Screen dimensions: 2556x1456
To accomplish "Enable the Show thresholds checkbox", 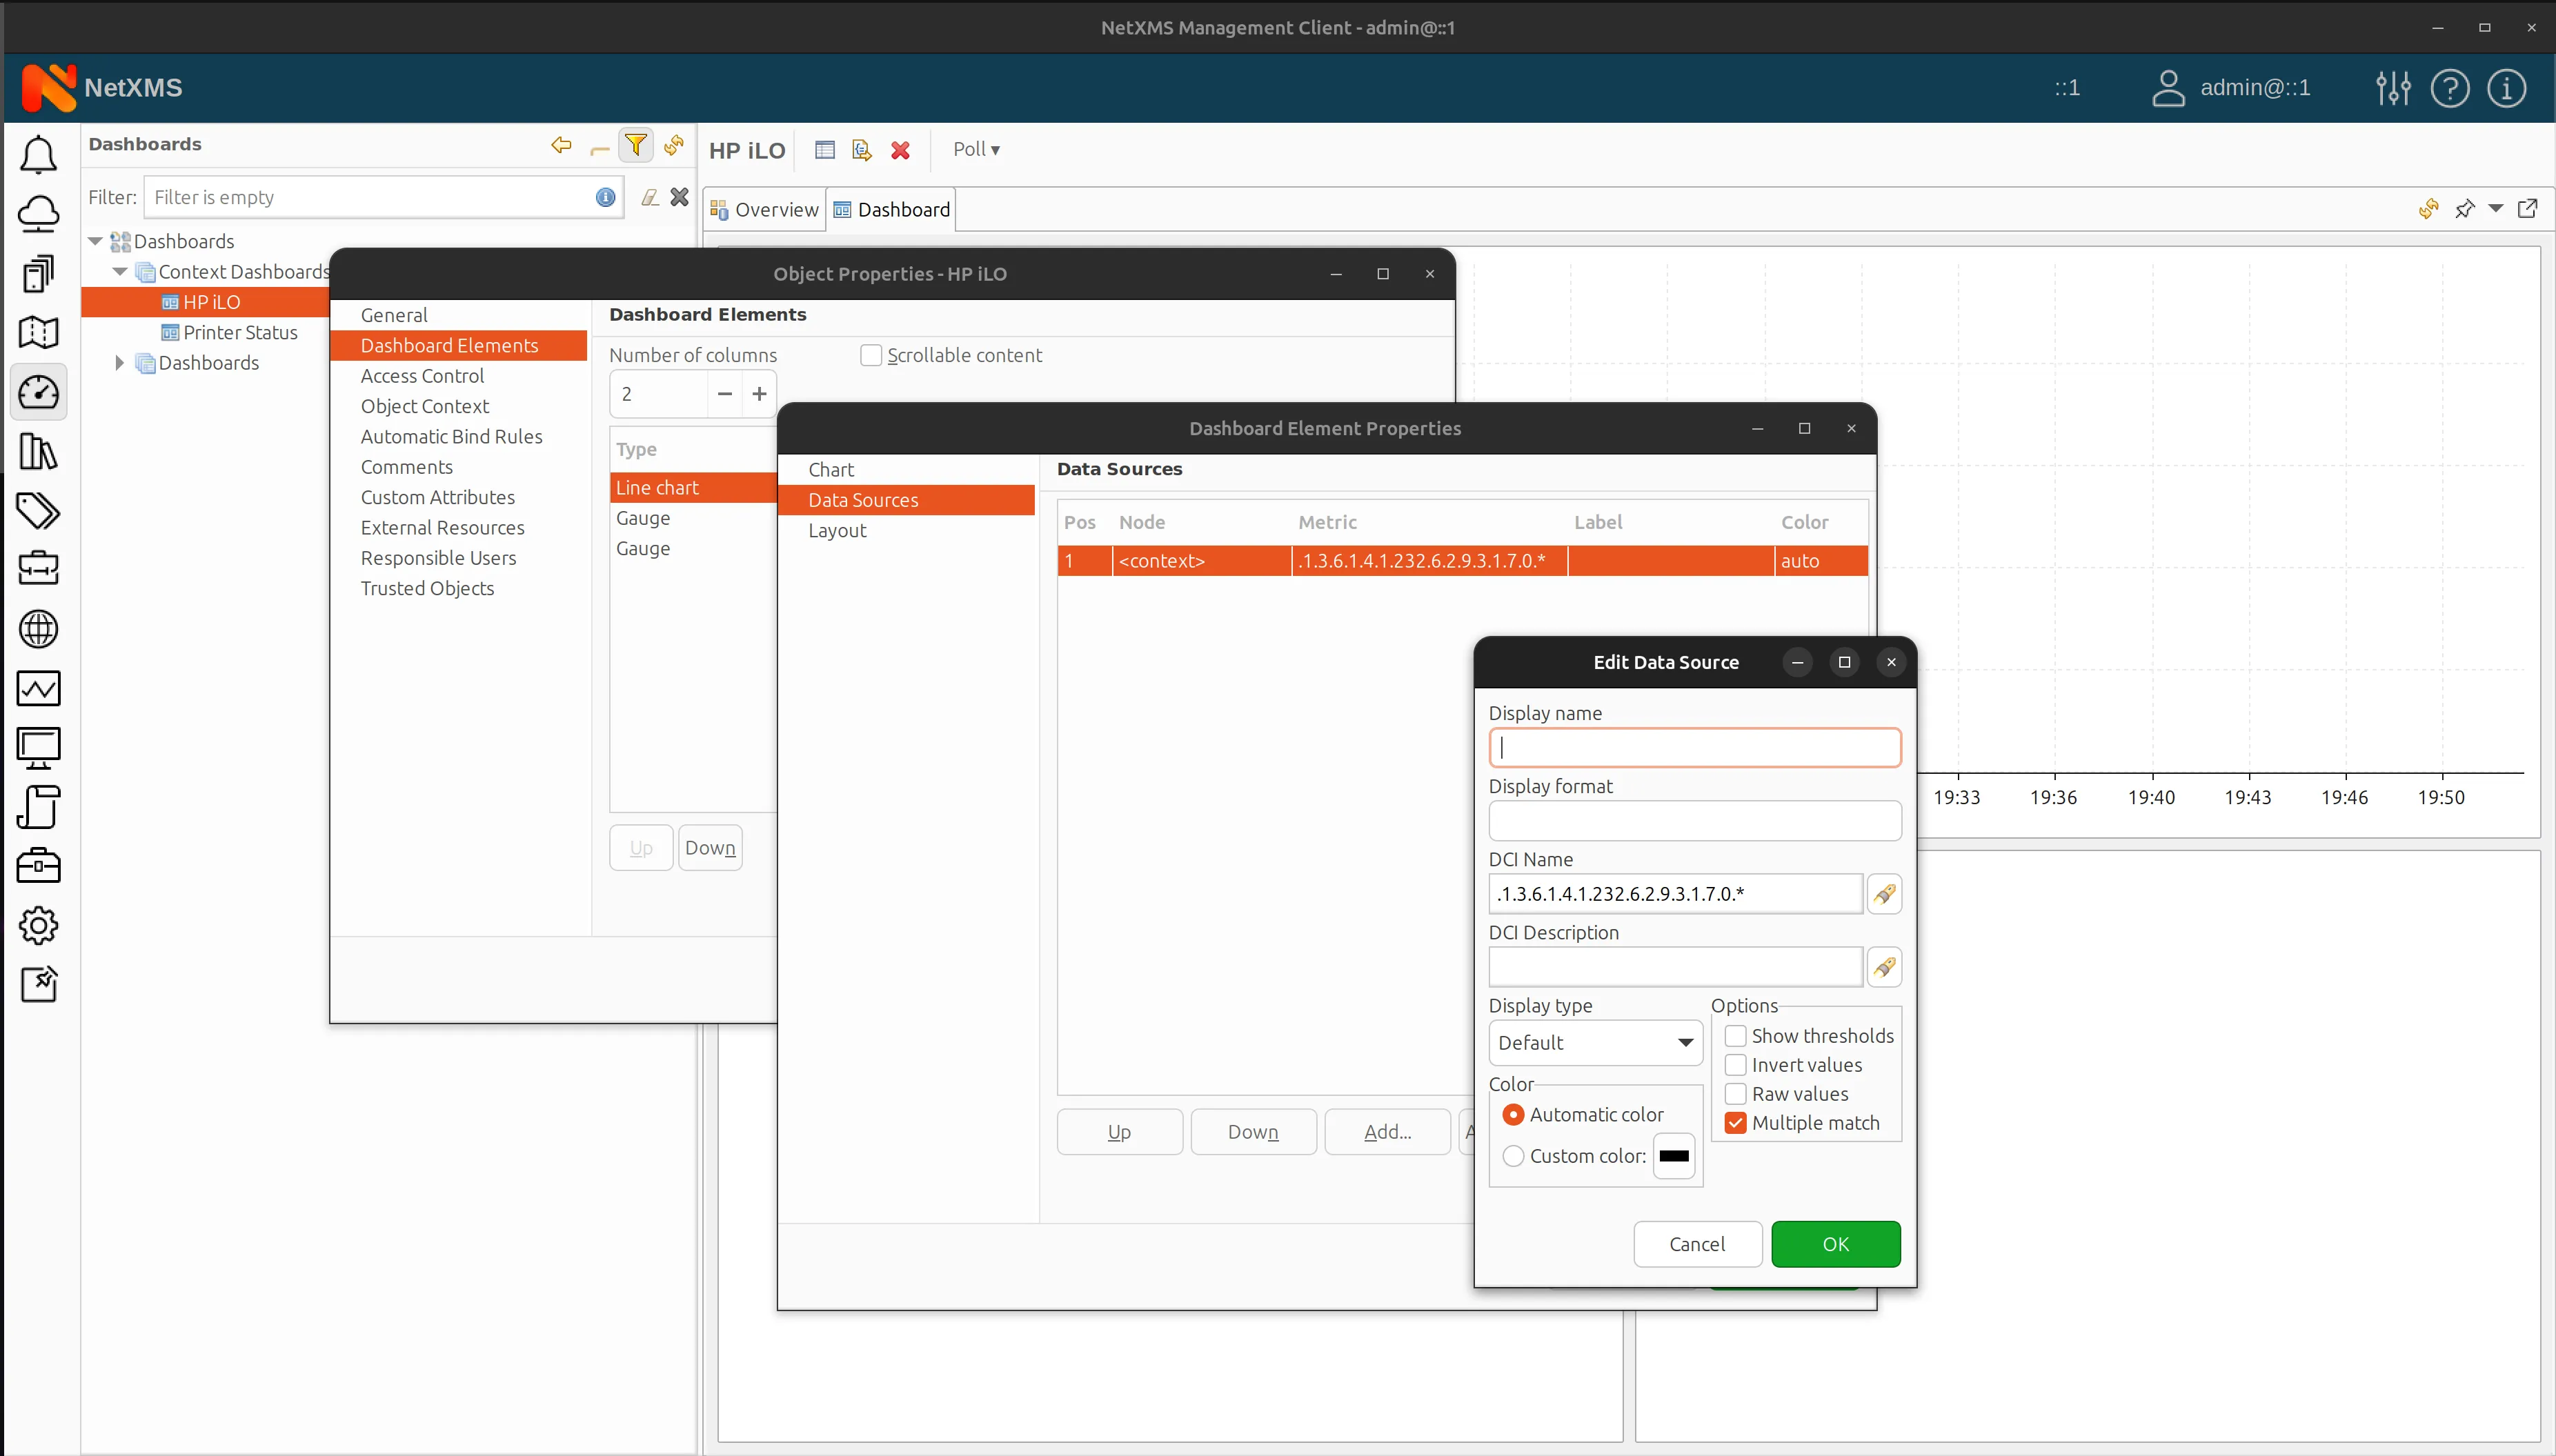I will [1736, 1036].
